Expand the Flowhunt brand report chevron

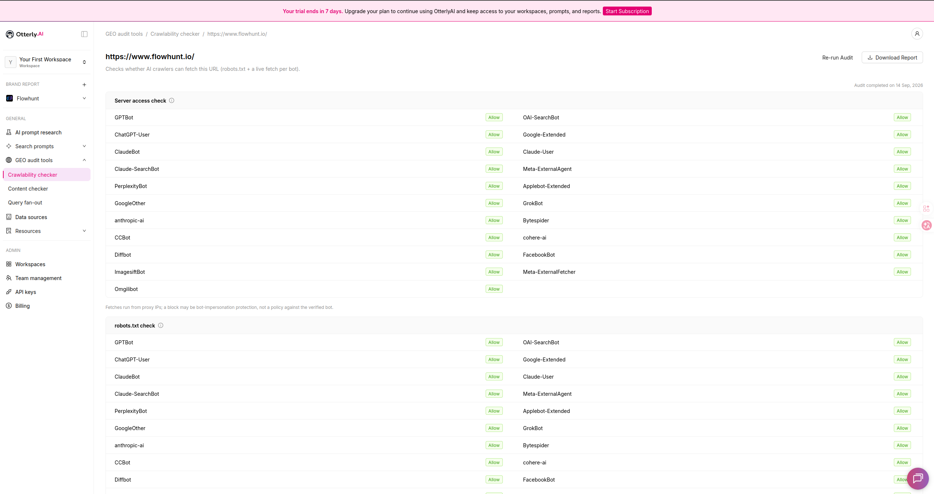coord(84,98)
